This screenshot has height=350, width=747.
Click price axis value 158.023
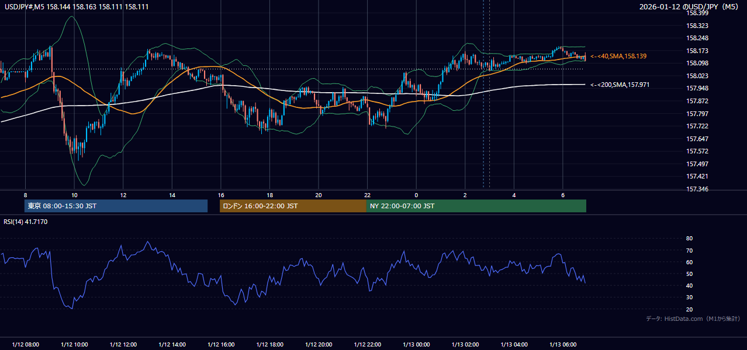tap(698, 76)
